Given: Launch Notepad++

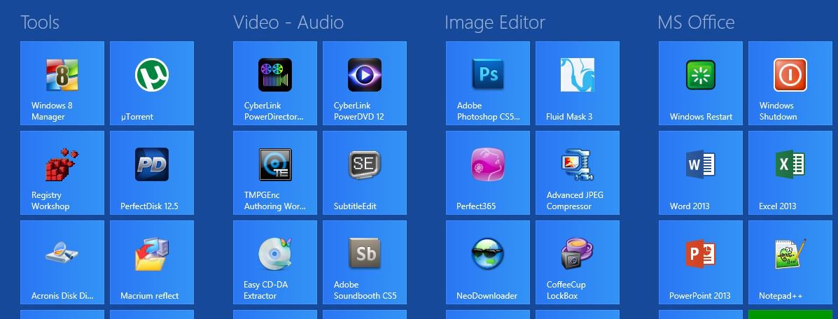Looking at the screenshot, I should [790, 262].
